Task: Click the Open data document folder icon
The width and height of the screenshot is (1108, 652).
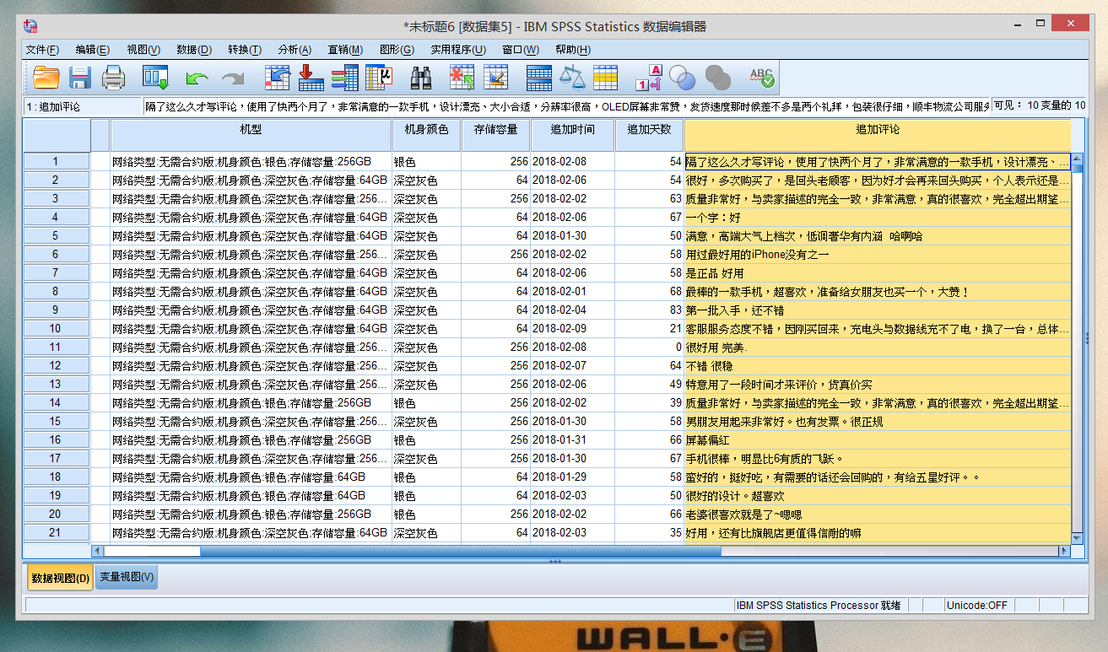Action: (x=46, y=78)
